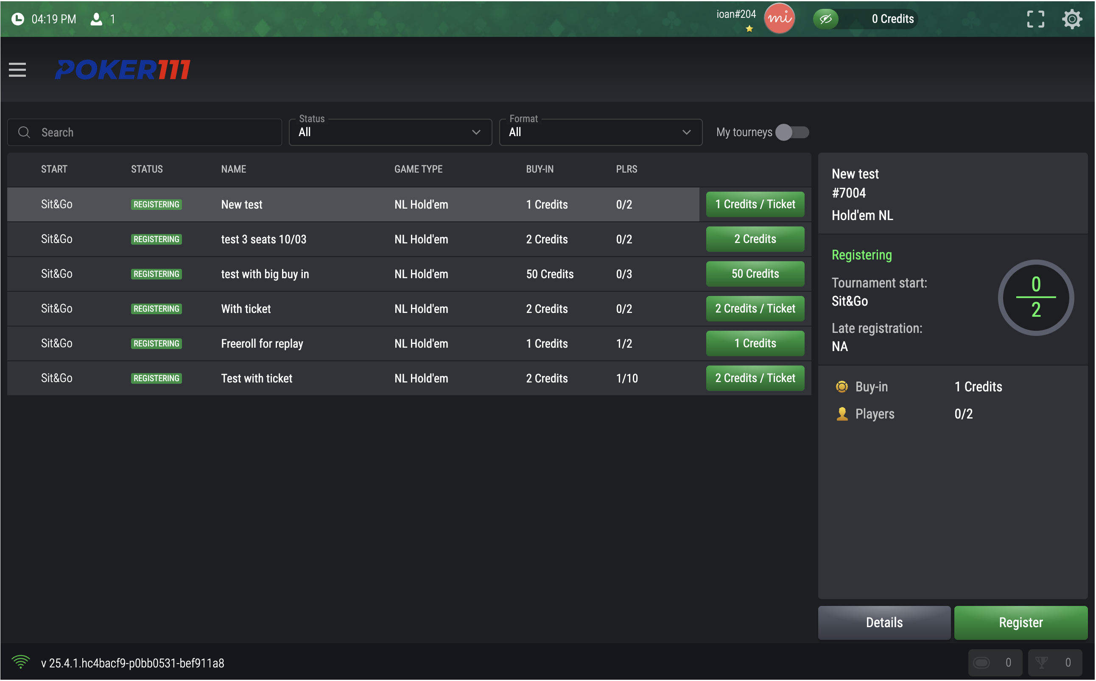
Task: Click the connection status icon near the version number
Action: (21, 662)
